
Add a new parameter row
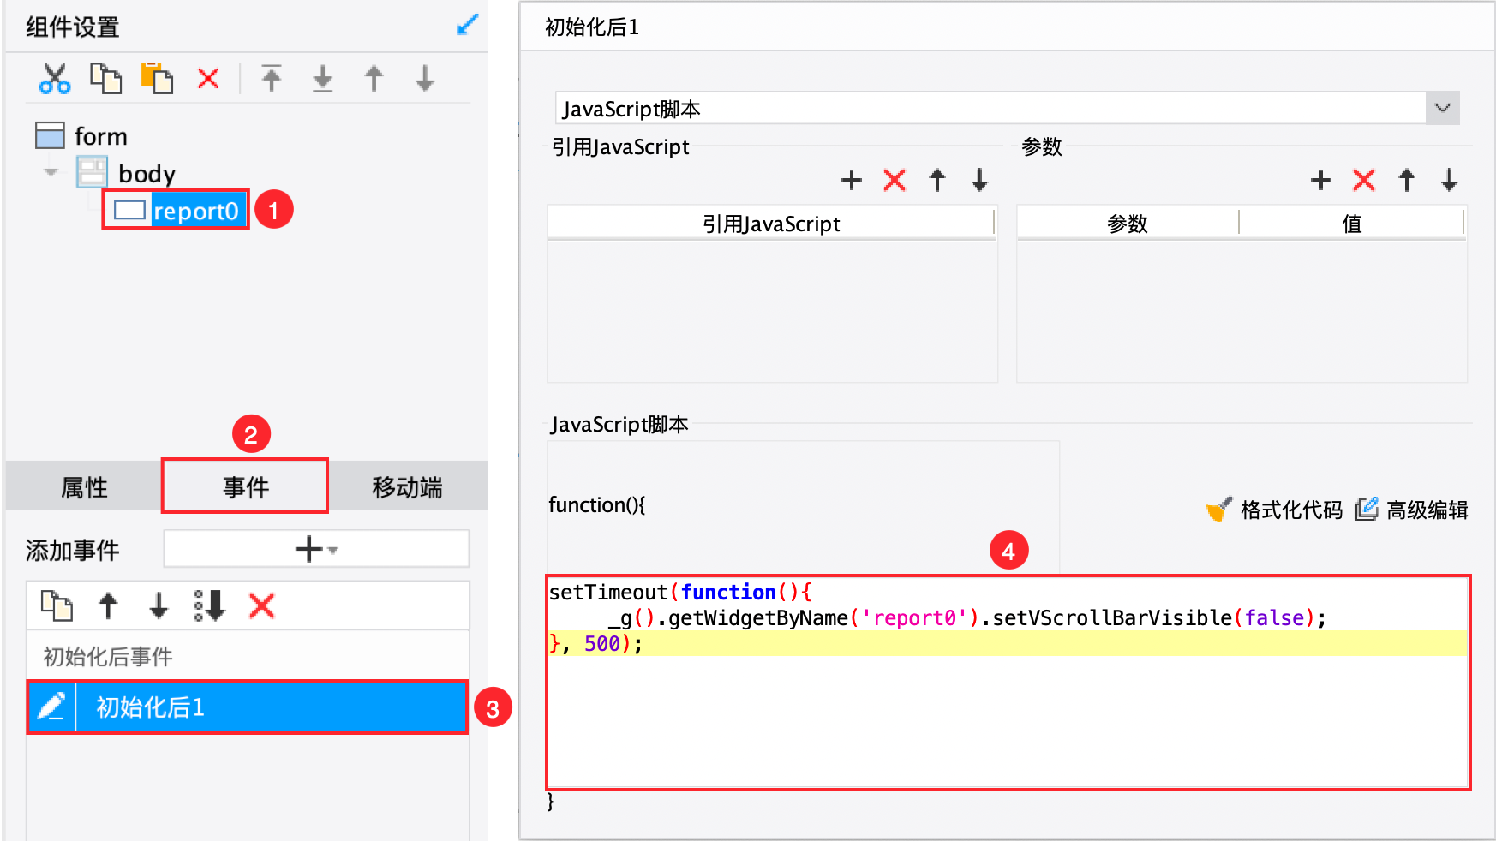(1321, 180)
